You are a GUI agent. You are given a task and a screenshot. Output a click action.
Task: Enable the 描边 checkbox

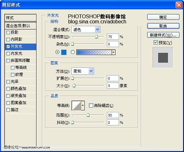click(x=8, y=110)
